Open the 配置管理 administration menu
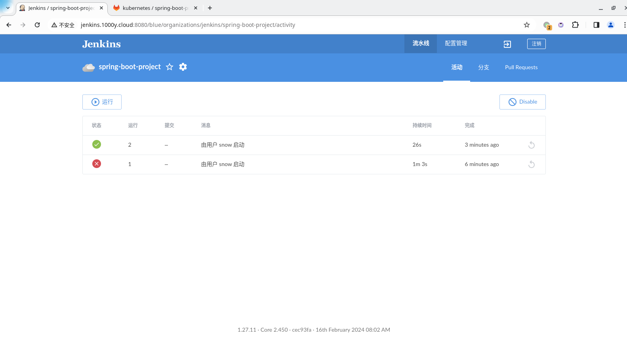This screenshot has width=627, height=340. tap(456, 43)
